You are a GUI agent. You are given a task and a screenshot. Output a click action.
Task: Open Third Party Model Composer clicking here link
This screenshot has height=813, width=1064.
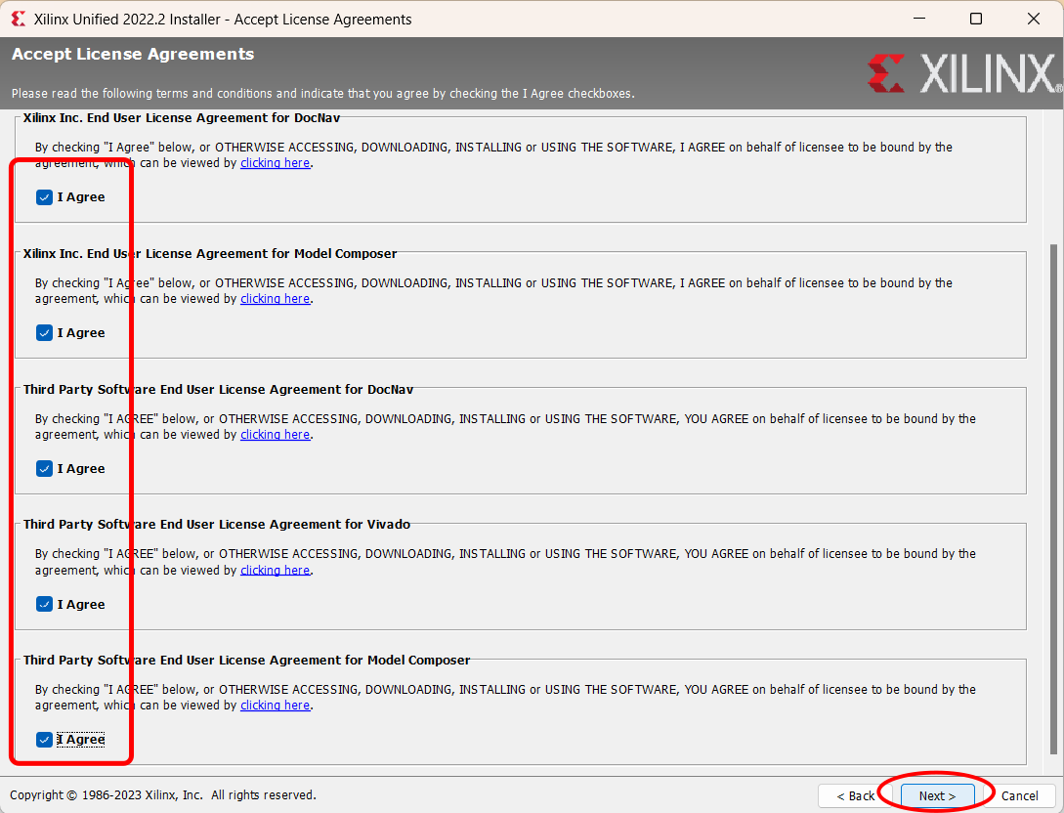(x=275, y=705)
